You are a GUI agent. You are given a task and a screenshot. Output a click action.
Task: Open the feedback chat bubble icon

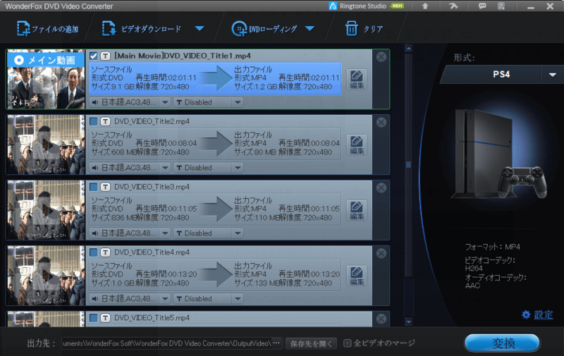(x=482, y=6)
